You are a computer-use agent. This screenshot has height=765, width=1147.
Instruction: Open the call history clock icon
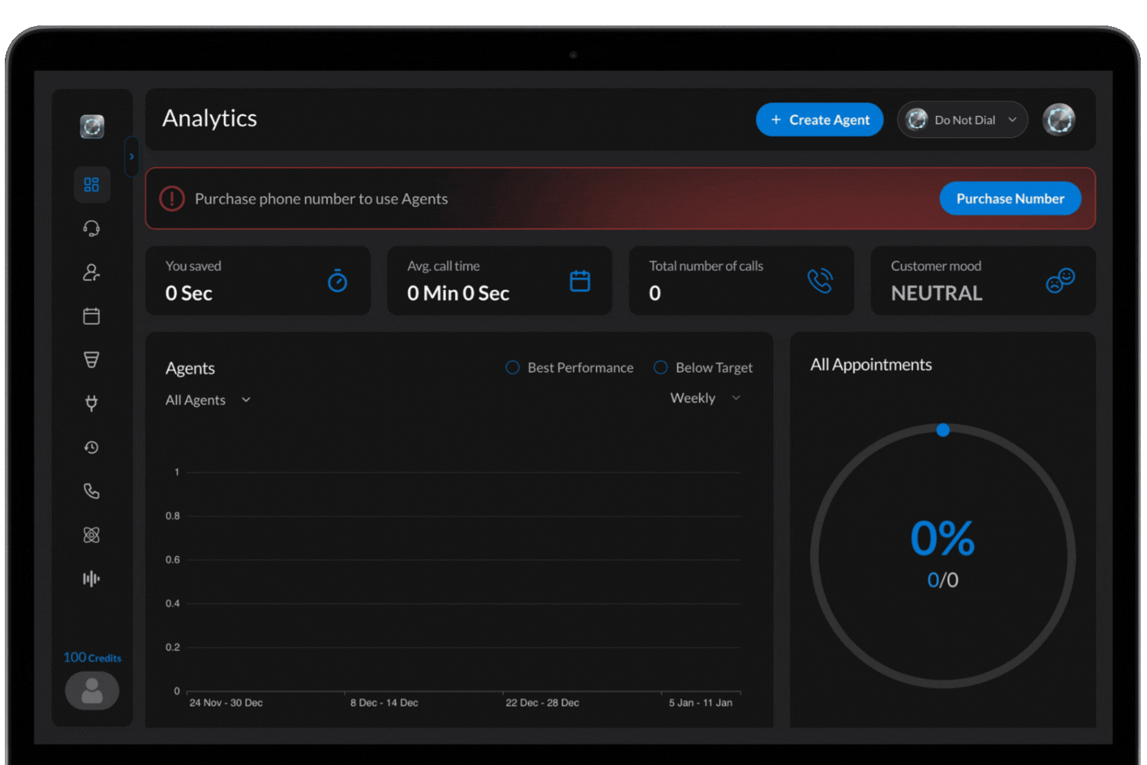[92, 448]
